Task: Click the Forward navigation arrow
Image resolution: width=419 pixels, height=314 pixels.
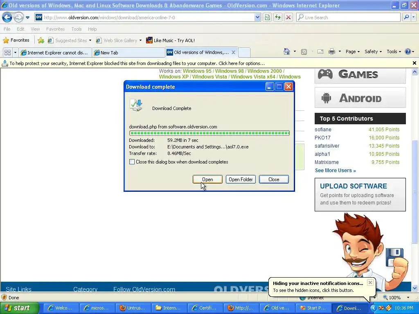Action: click(18, 17)
